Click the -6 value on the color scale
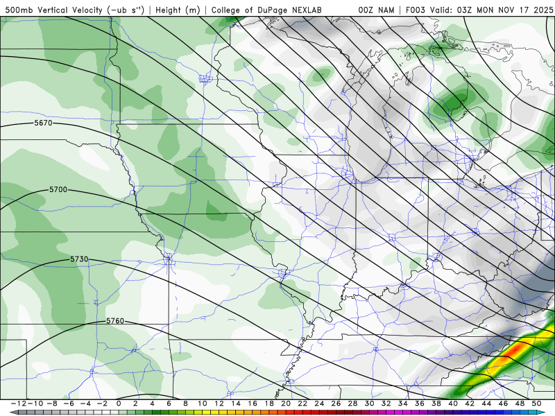Screen dimensions: 555x416 pos(69,404)
